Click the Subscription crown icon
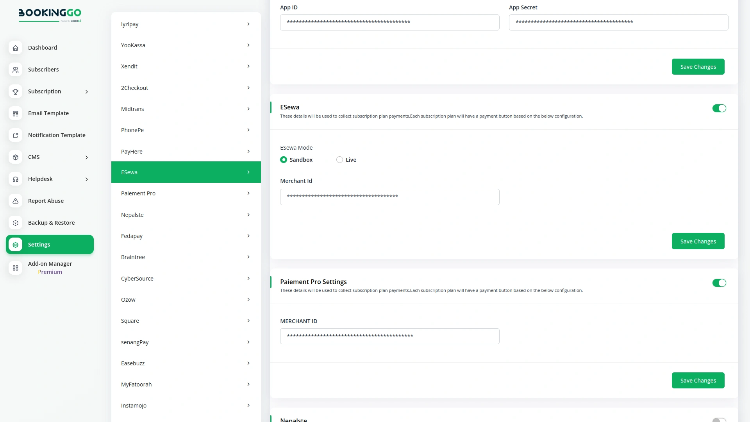 tap(15, 91)
